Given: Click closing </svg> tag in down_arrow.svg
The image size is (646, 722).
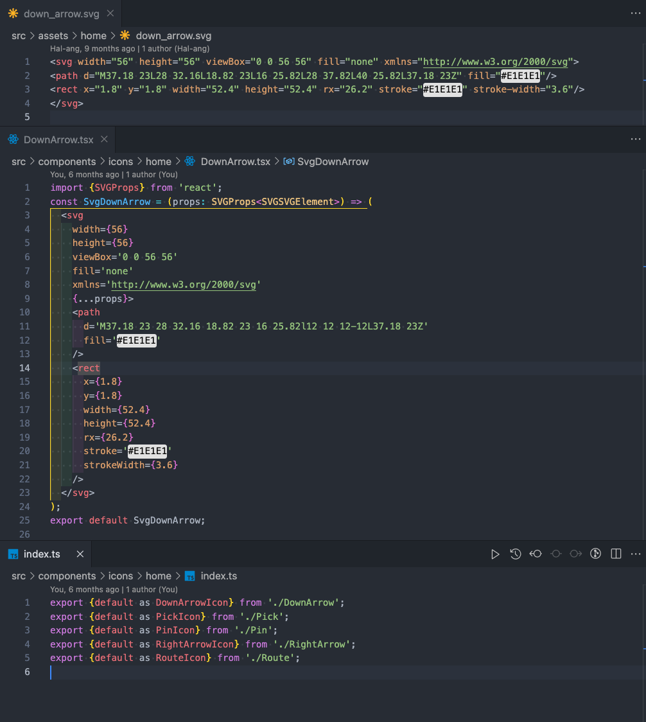Looking at the screenshot, I should pos(67,103).
